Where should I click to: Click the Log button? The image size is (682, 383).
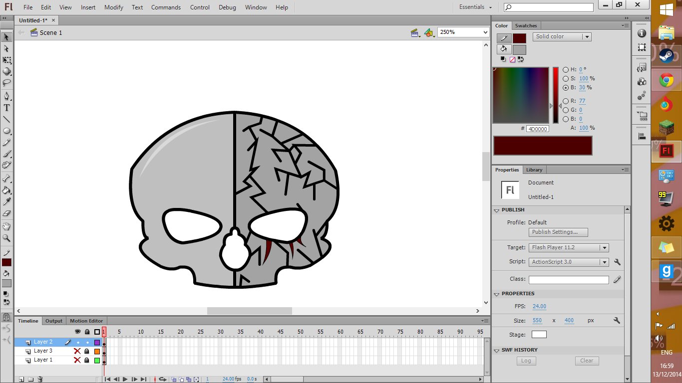(x=526, y=361)
